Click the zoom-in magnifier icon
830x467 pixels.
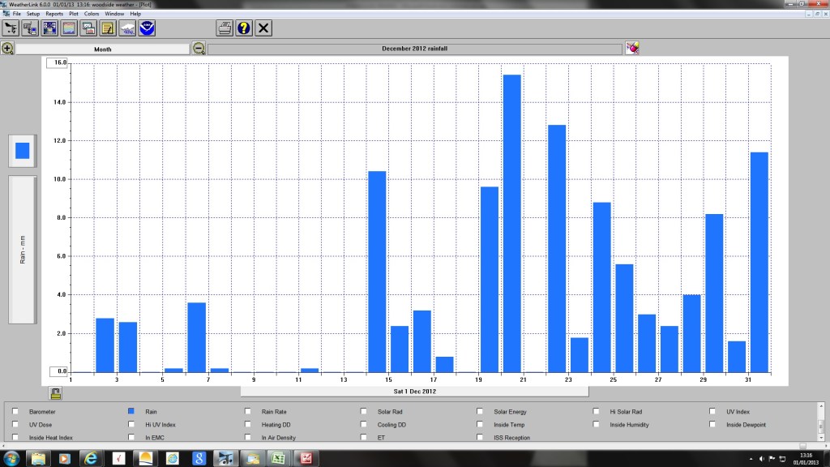coord(6,48)
